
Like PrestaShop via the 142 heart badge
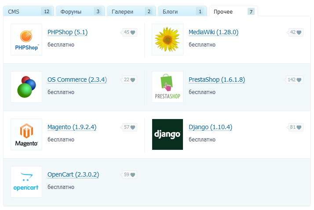(x=294, y=80)
